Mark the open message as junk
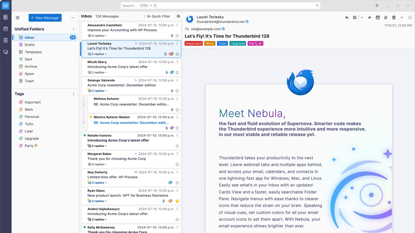Image resolution: width=415 pixels, height=233 pixels. [386, 18]
